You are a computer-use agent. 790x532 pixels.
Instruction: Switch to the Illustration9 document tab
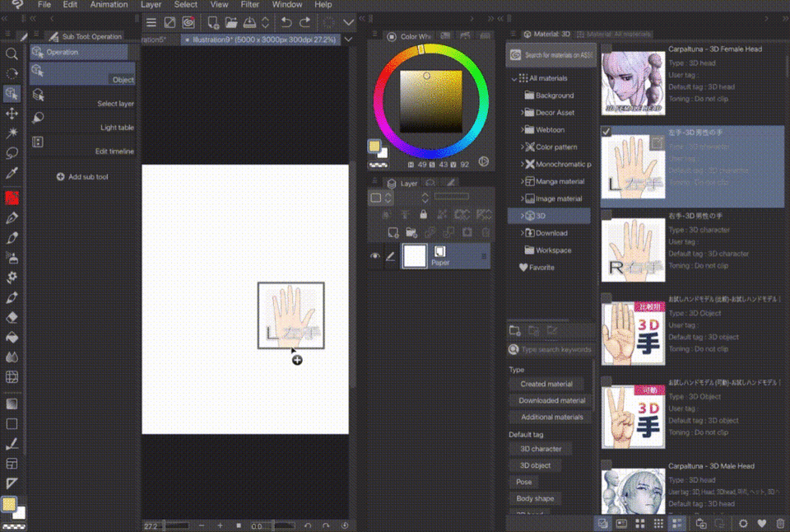coord(261,40)
